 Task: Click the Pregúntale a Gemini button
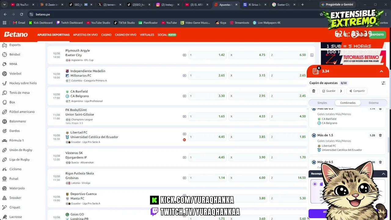(x=337, y=5)
